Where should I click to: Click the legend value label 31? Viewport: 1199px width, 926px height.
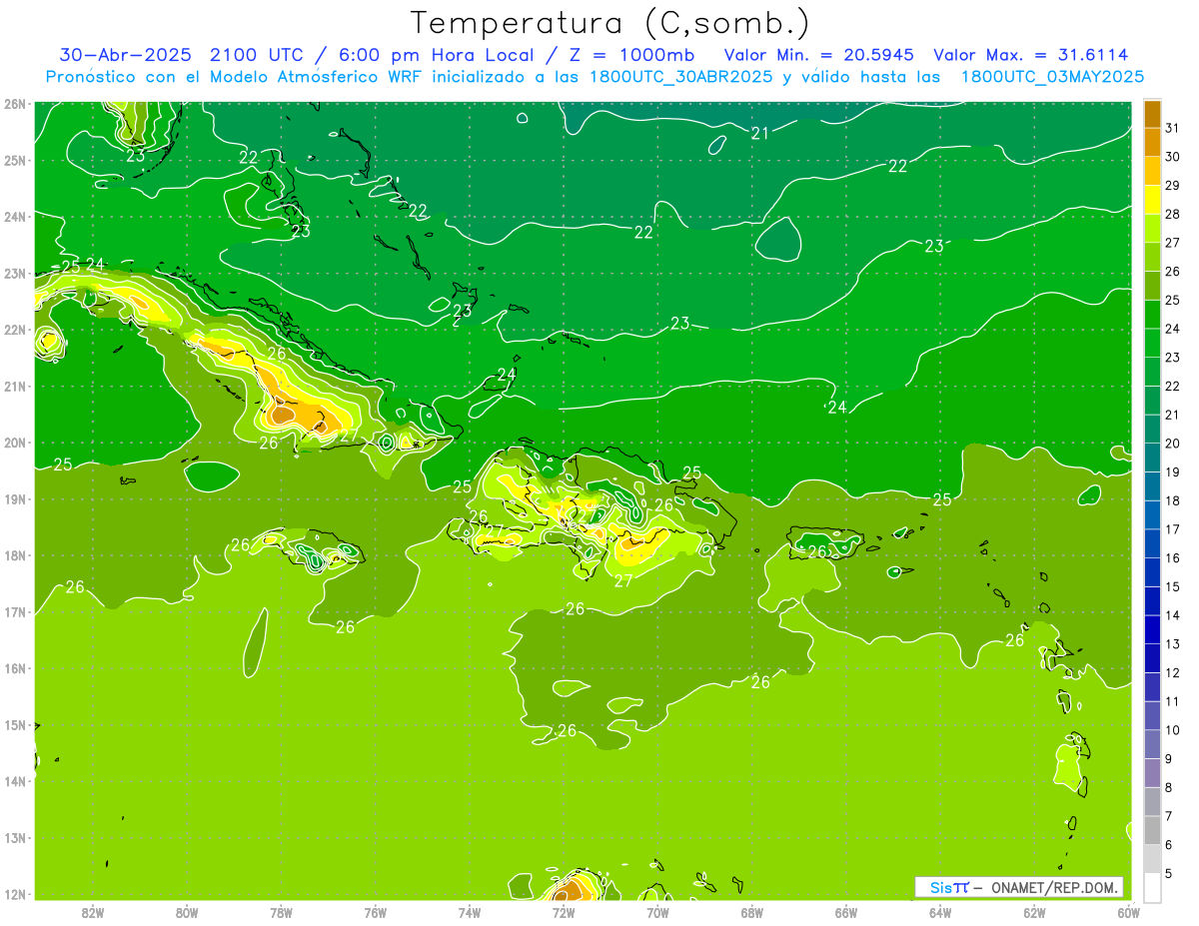(x=1172, y=128)
